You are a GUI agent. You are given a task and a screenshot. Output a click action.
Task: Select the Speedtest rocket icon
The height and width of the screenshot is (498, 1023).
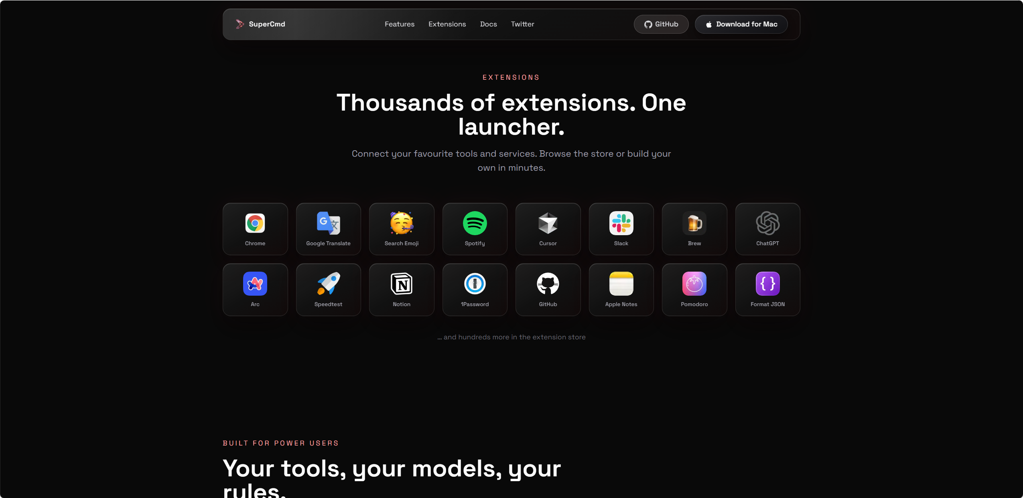(x=328, y=284)
